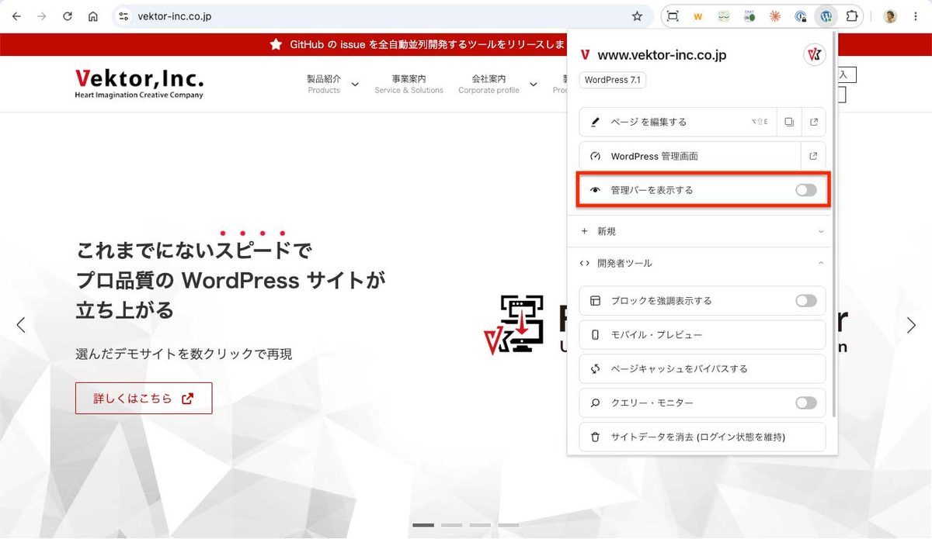Click the popup panel vertical scrollbar

[x=834, y=225]
